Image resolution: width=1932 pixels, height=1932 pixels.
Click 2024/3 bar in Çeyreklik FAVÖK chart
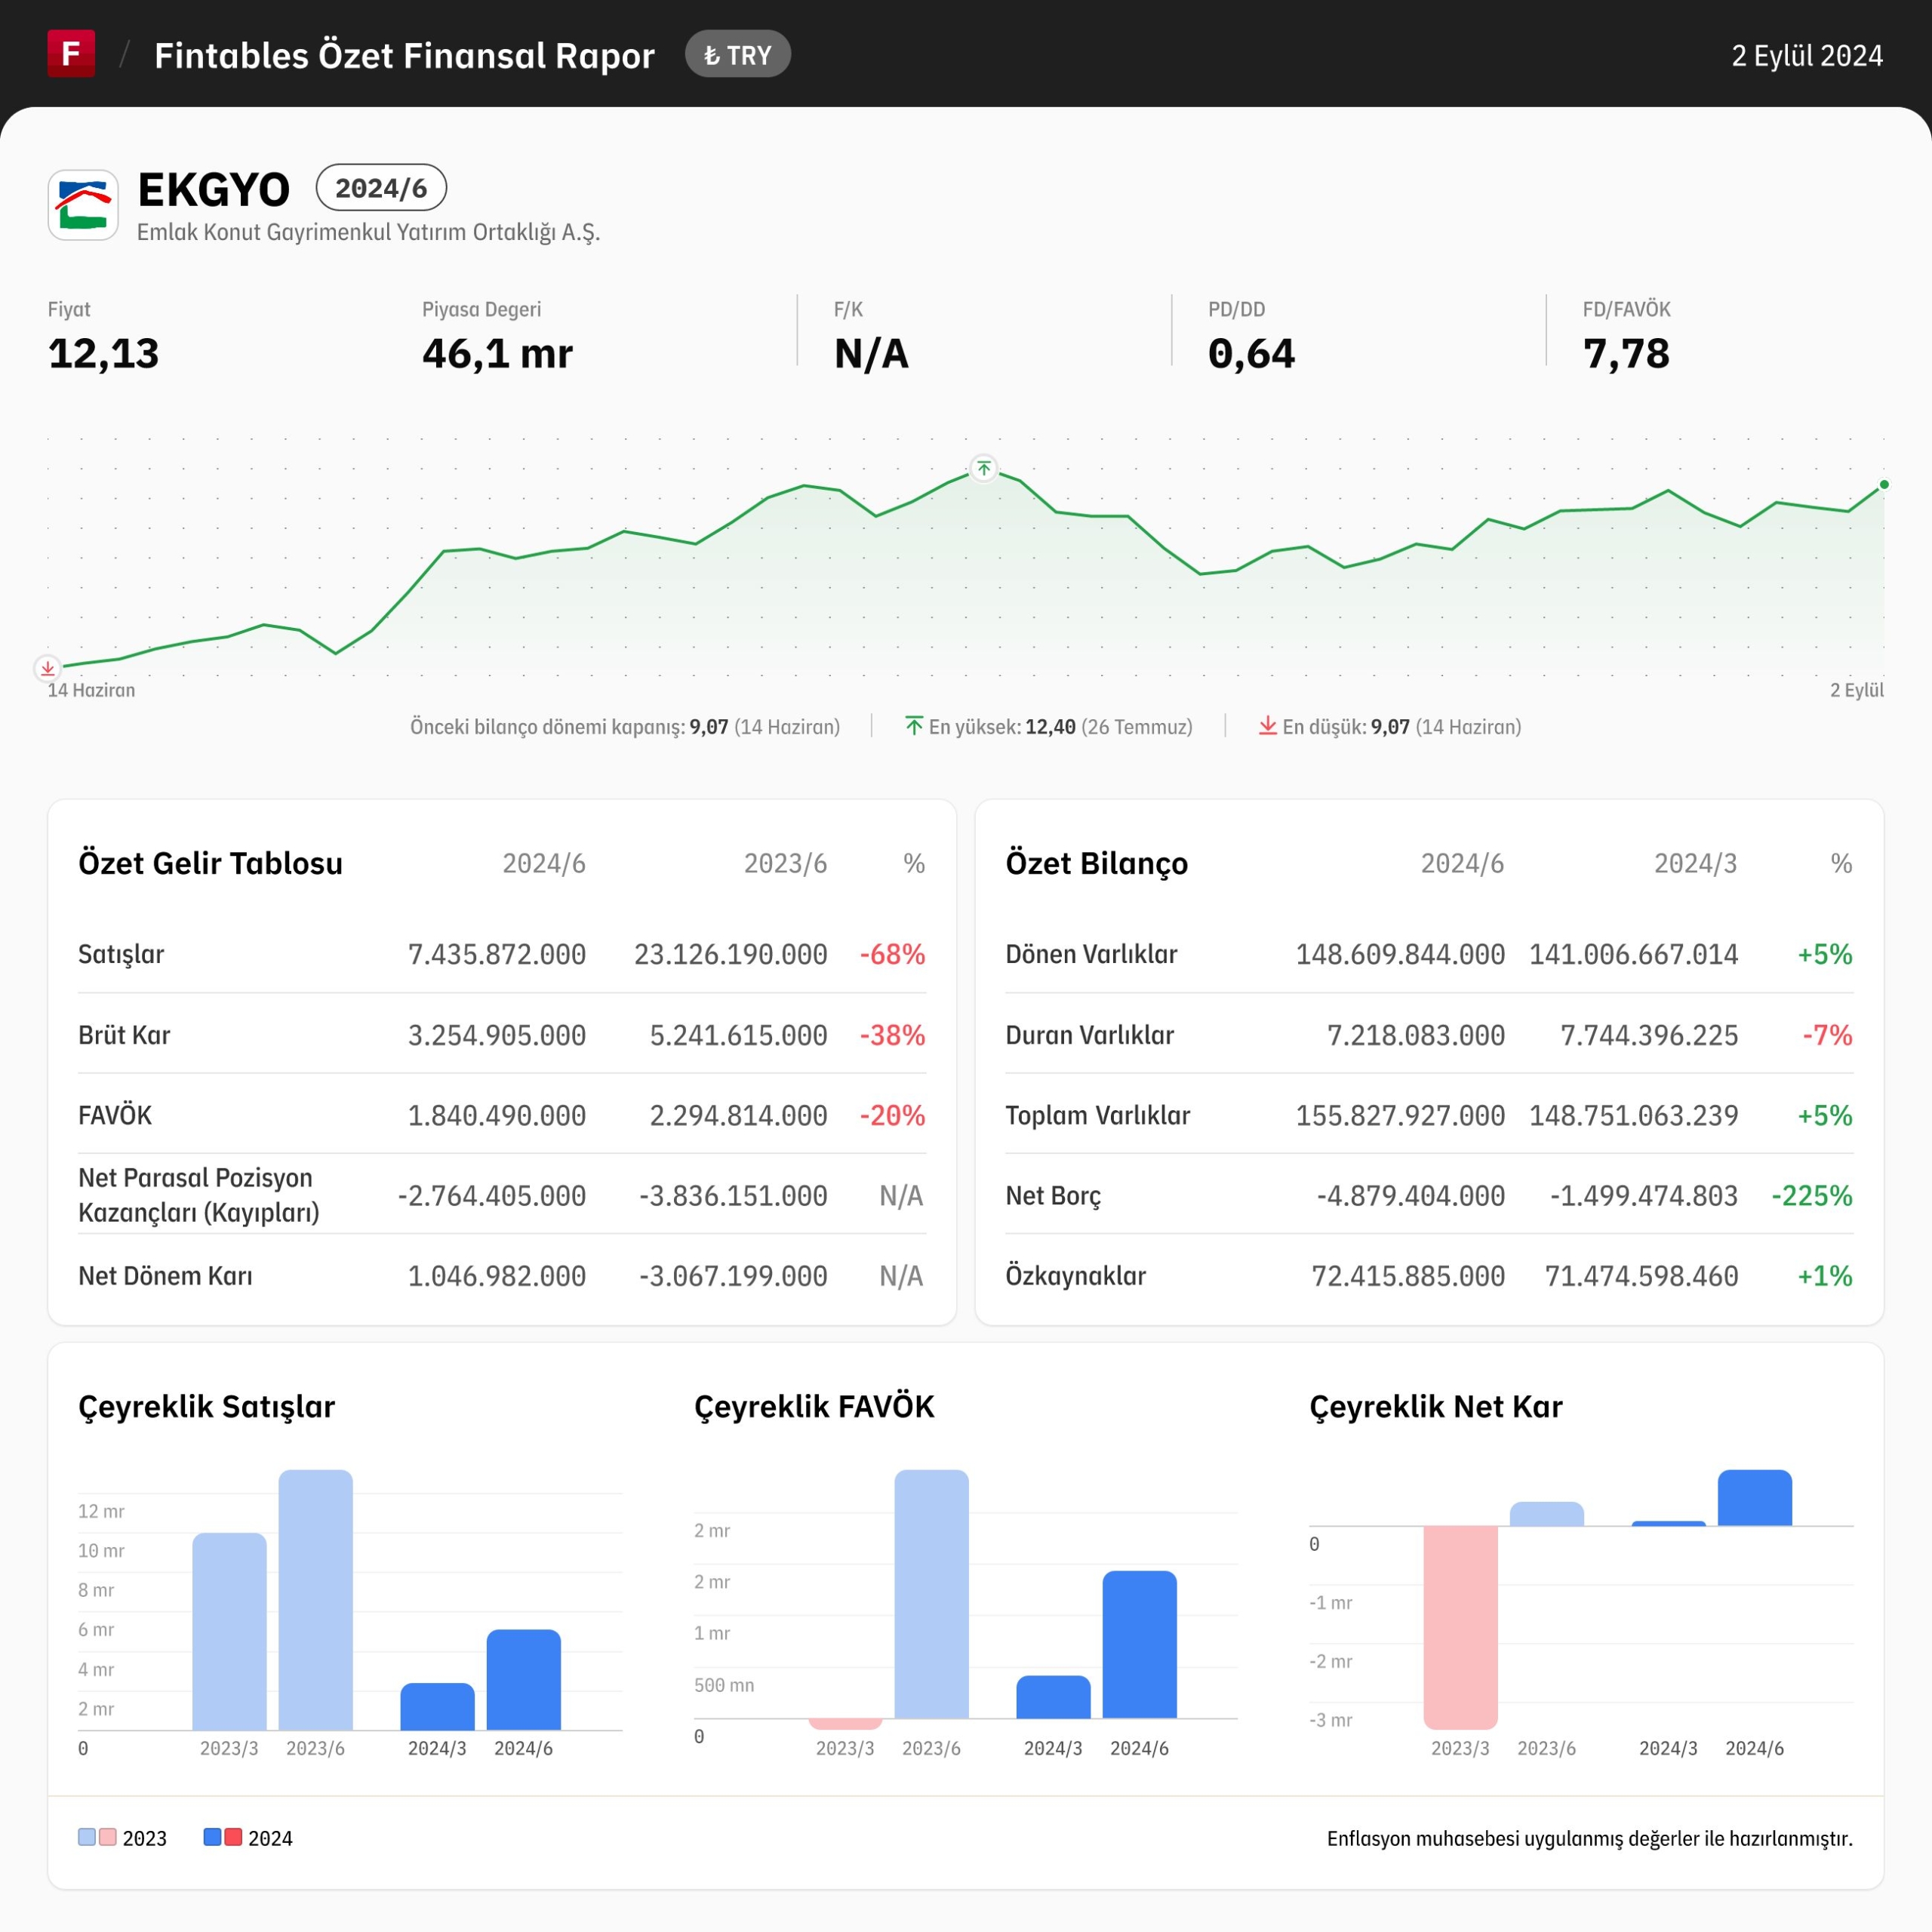pyautogui.click(x=1053, y=1696)
